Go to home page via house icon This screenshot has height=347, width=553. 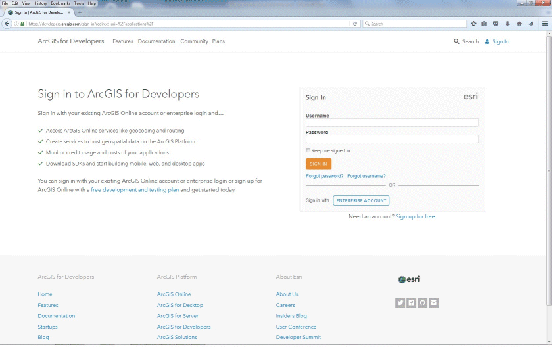[519, 24]
